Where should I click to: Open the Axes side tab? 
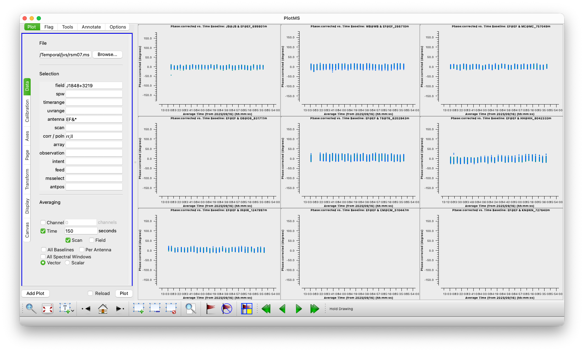(x=27, y=136)
